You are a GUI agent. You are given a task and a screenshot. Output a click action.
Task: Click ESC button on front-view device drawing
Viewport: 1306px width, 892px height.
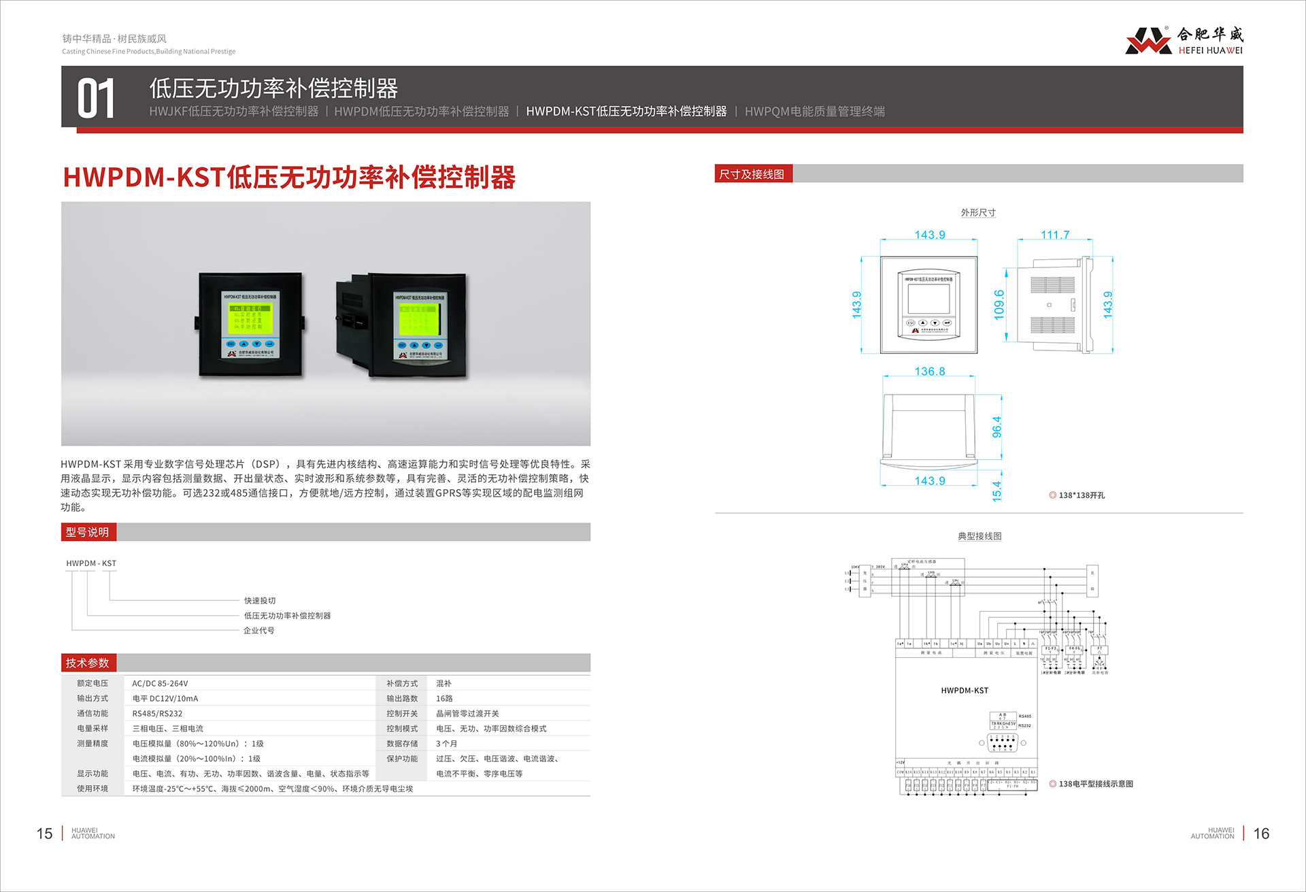pyautogui.click(x=911, y=323)
